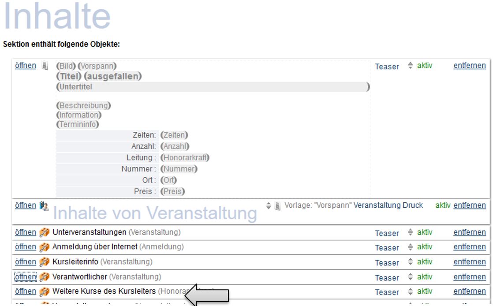Screen dimensions: 493x306
Task: Click the sort arrows for Anmeldung über Internet
Action: click(x=411, y=247)
